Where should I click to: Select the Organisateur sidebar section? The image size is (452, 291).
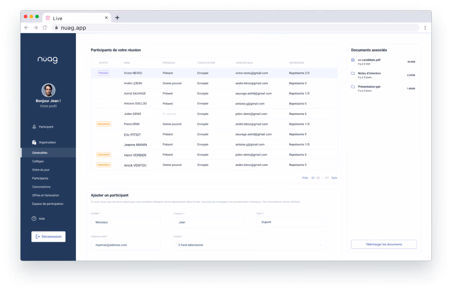pyautogui.click(x=44, y=142)
